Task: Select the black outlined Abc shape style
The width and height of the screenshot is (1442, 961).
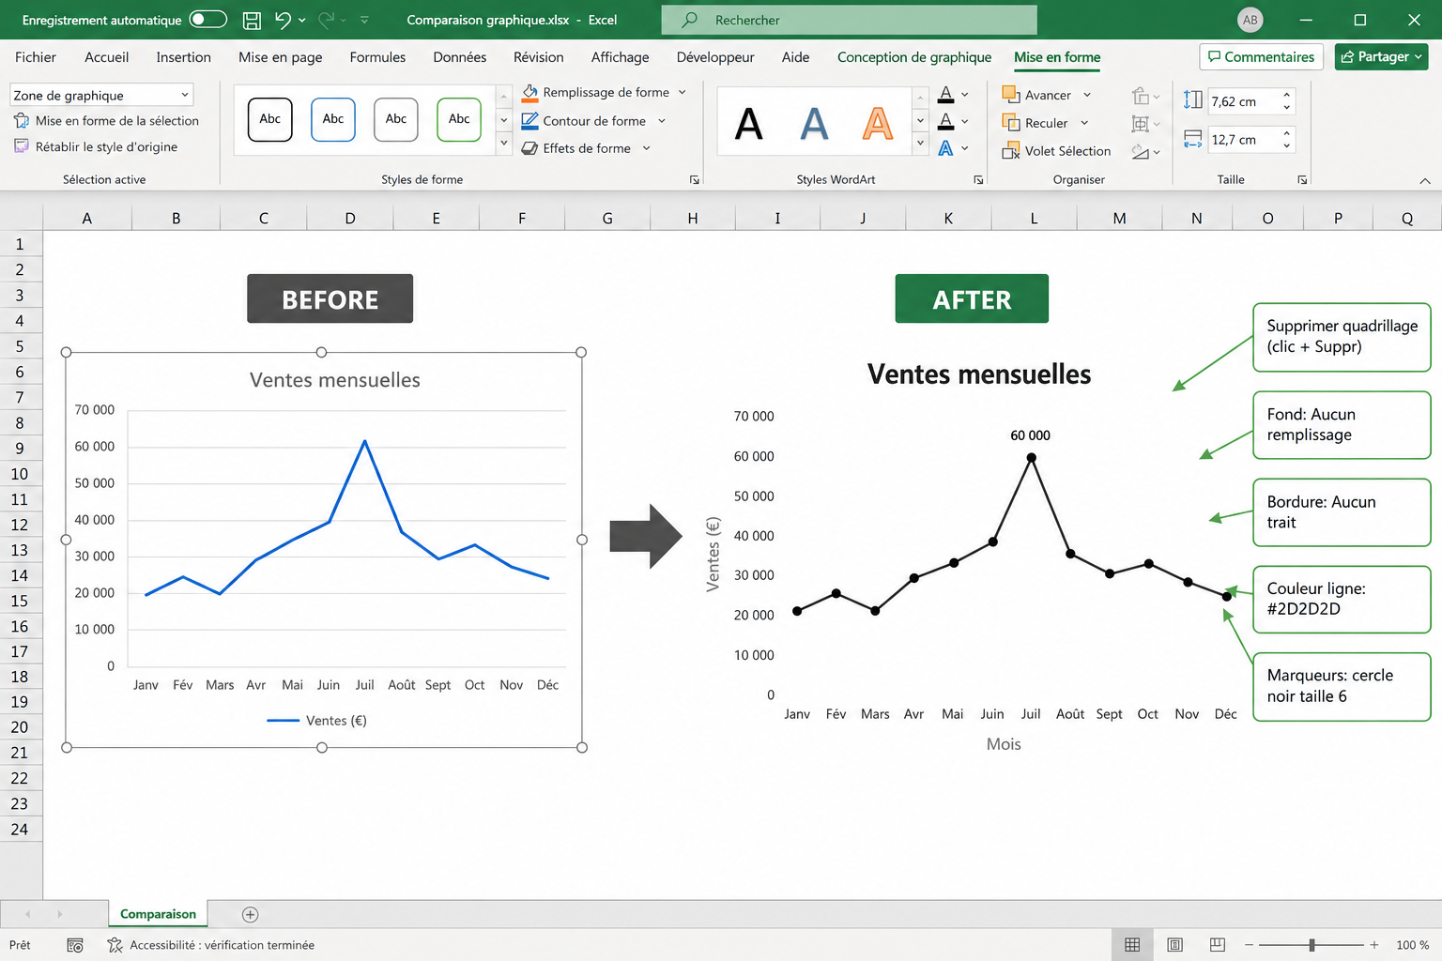Action: click(270, 119)
